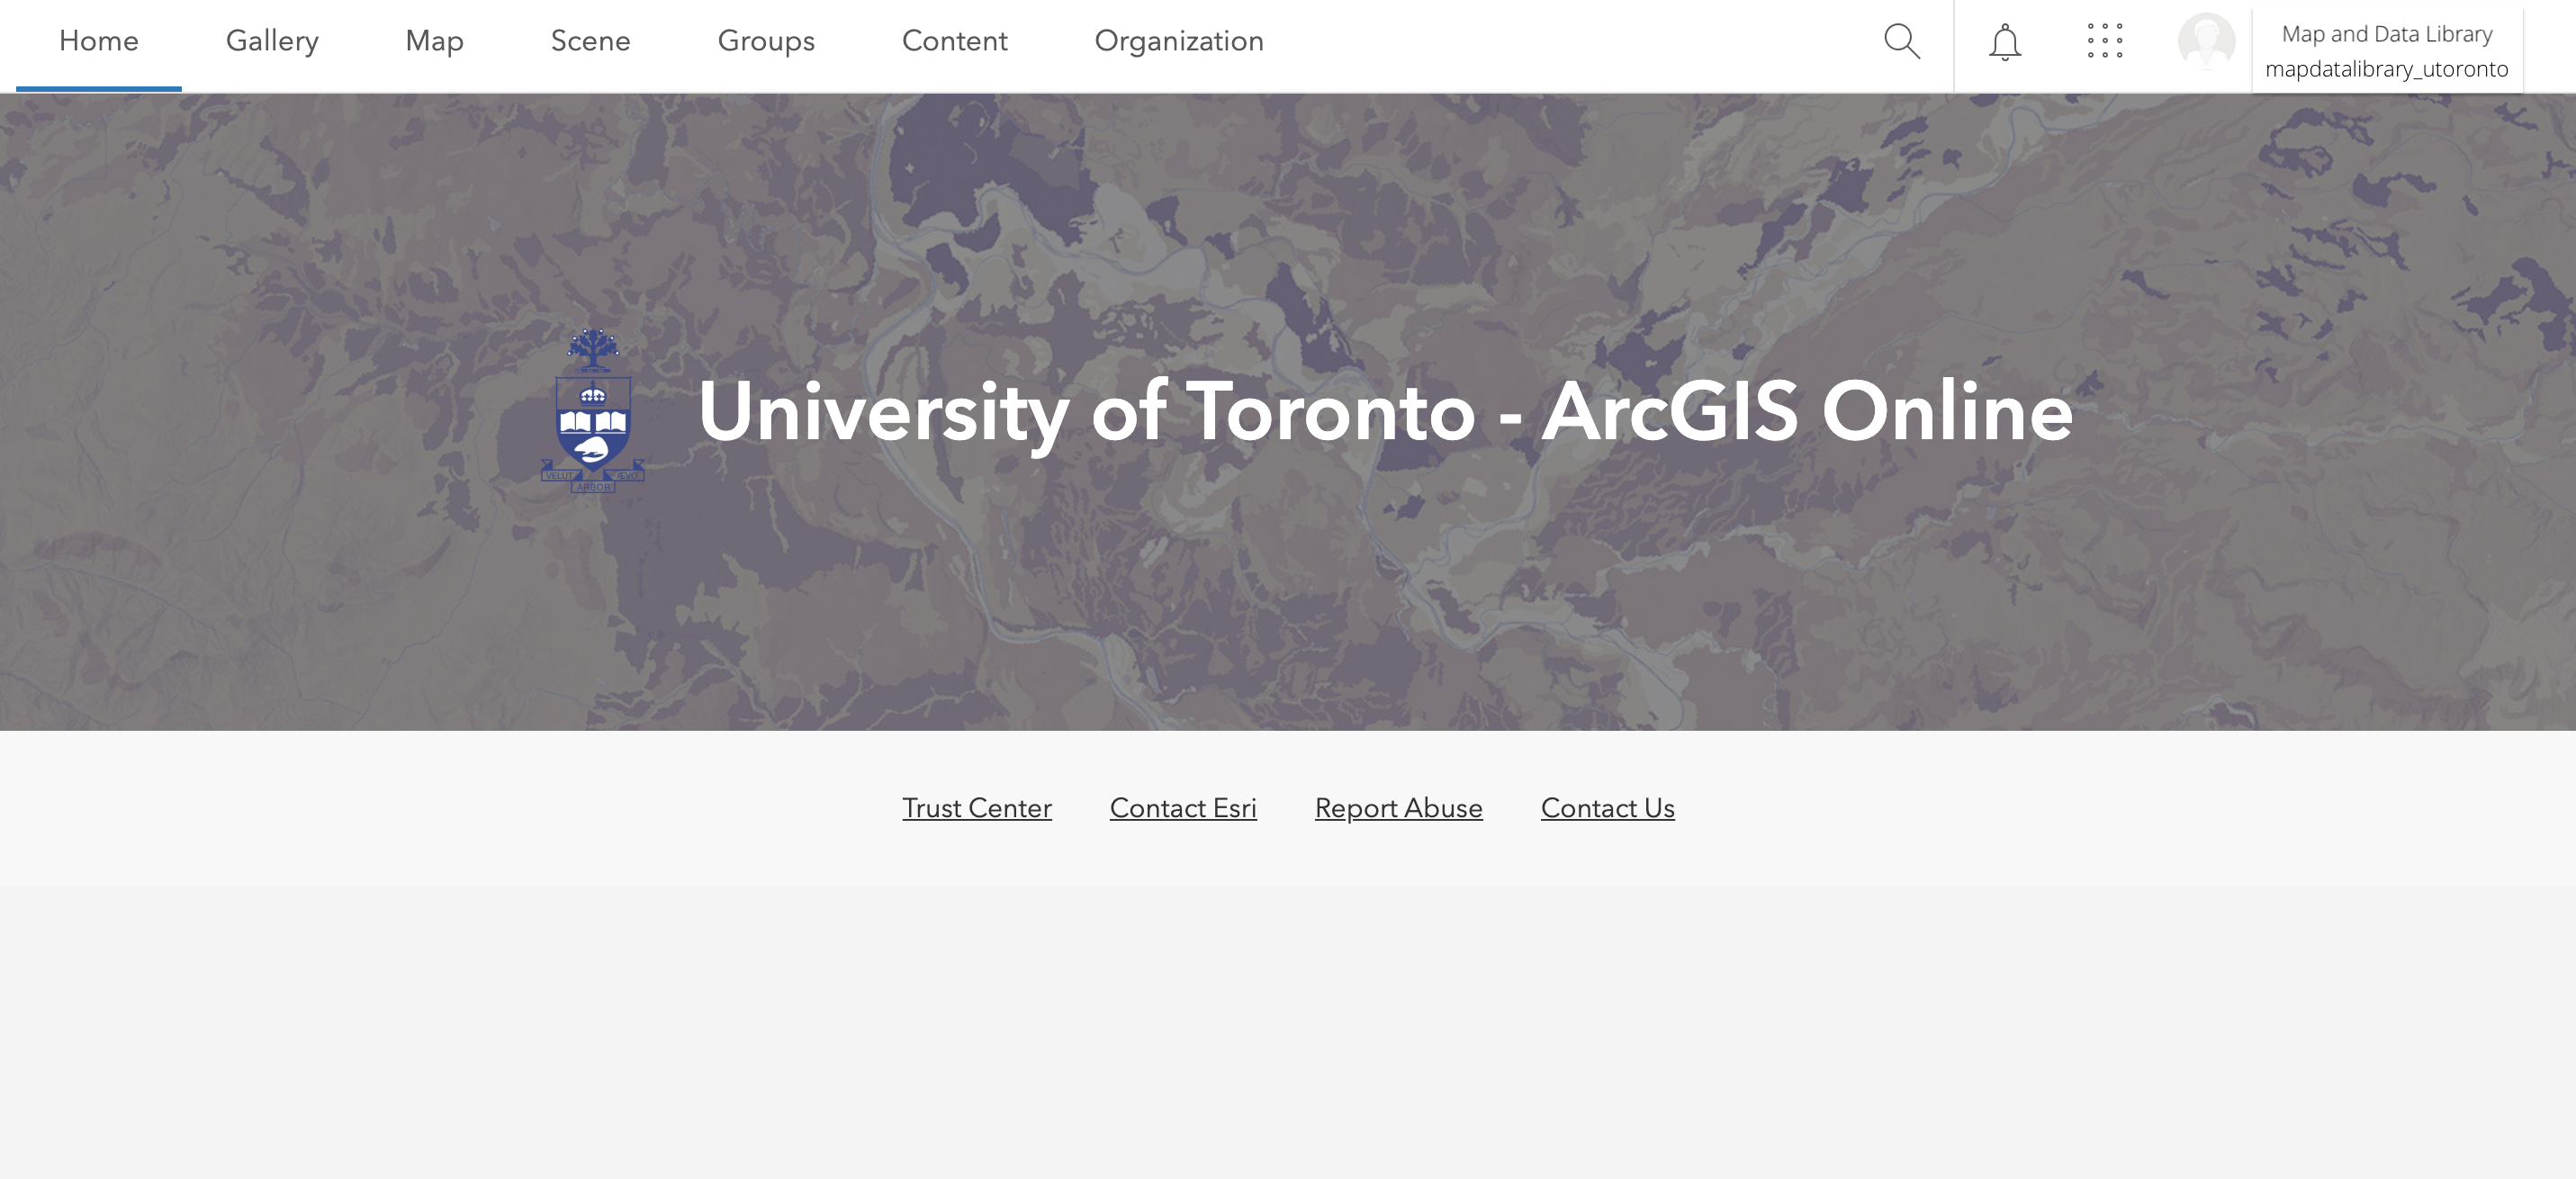Open the Trust Center link
This screenshot has height=1179, width=2576.
(977, 808)
